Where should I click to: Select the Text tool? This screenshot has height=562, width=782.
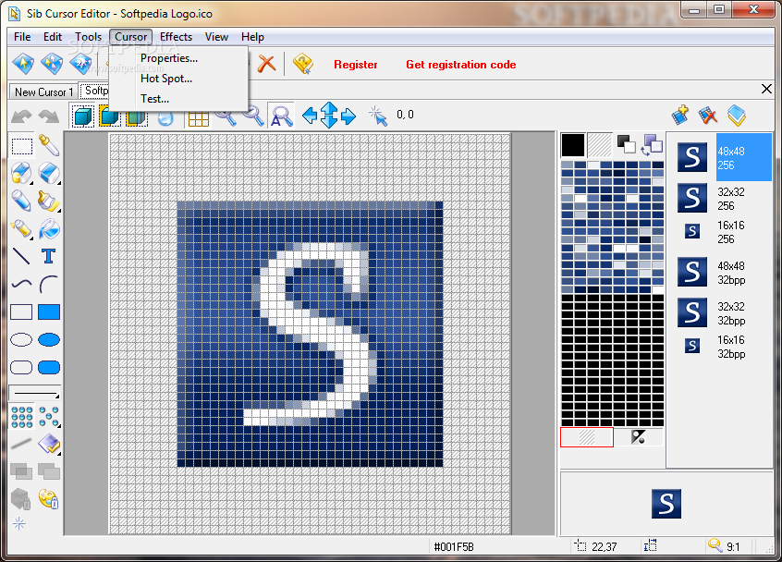click(x=49, y=256)
